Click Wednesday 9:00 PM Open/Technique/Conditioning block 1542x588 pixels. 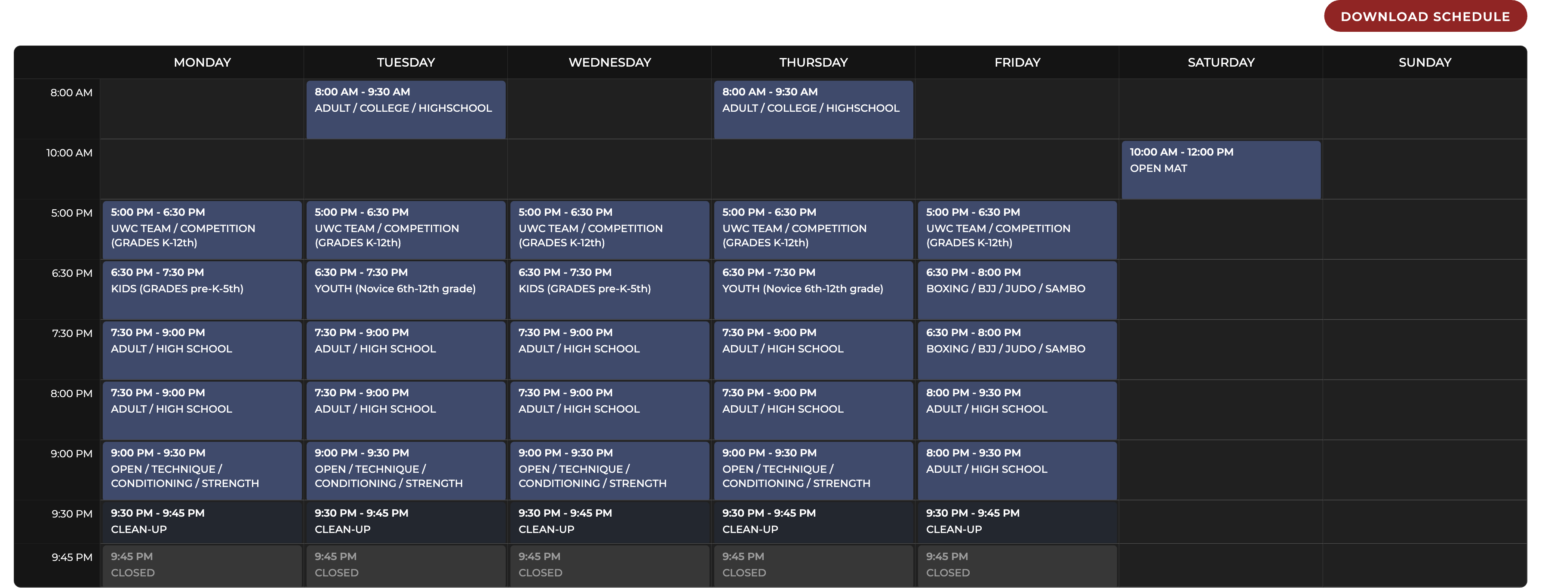point(609,470)
